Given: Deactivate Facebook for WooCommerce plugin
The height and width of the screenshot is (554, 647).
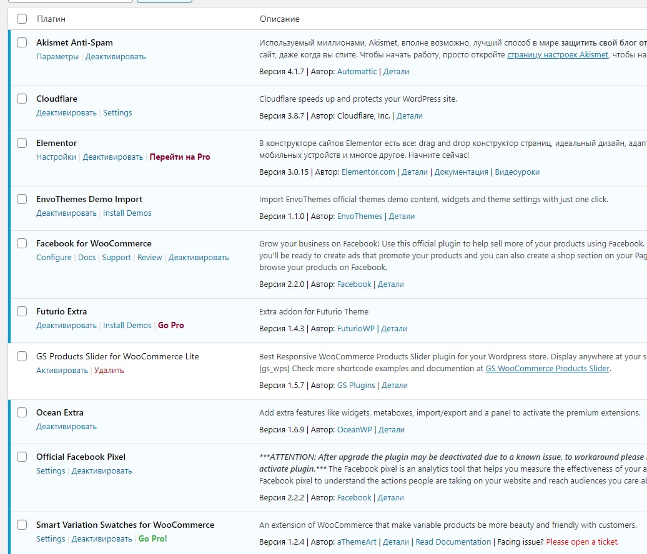Looking at the screenshot, I should 199,257.
